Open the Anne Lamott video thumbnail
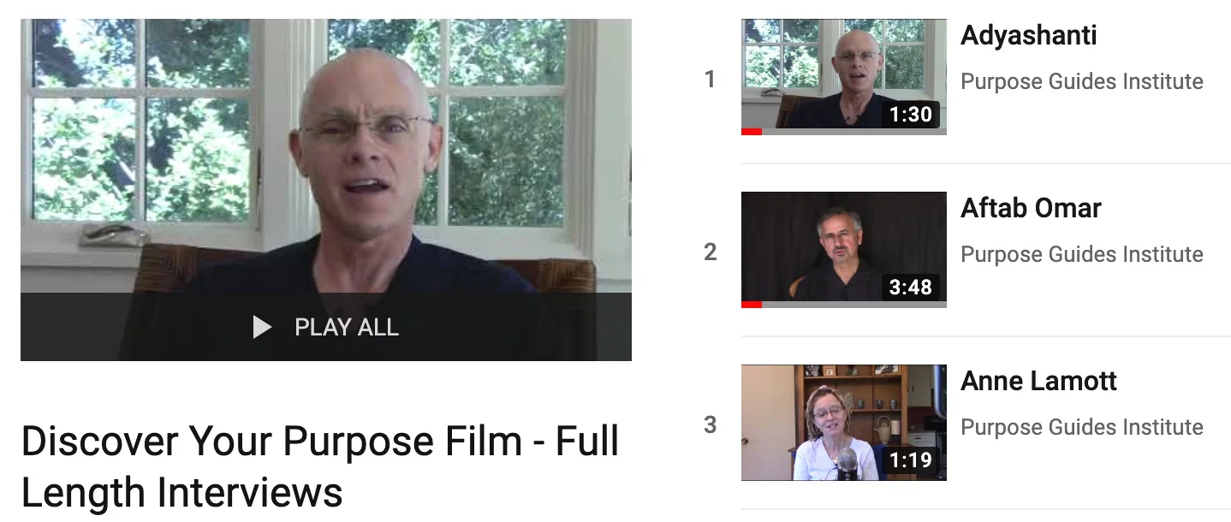 pyautogui.click(x=844, y=422)
